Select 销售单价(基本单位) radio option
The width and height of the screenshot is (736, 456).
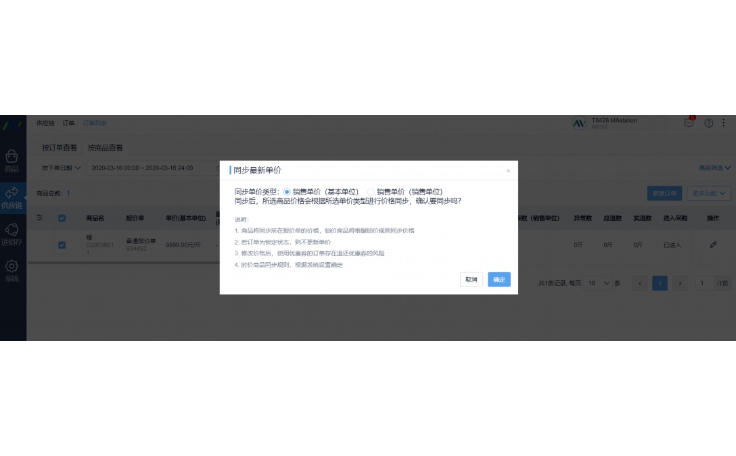287,192
